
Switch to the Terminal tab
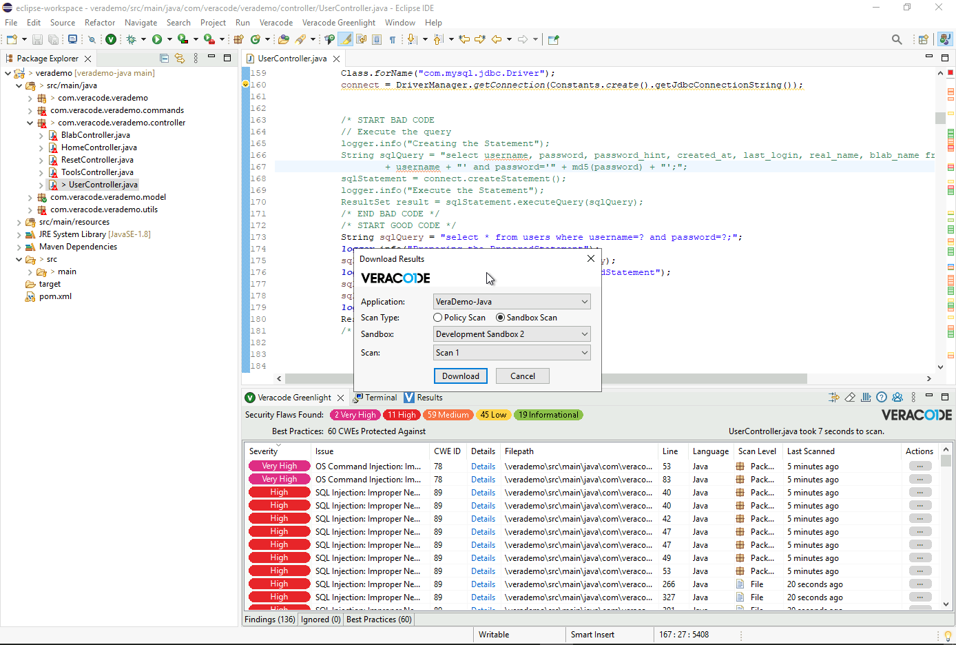pos(375,398)
